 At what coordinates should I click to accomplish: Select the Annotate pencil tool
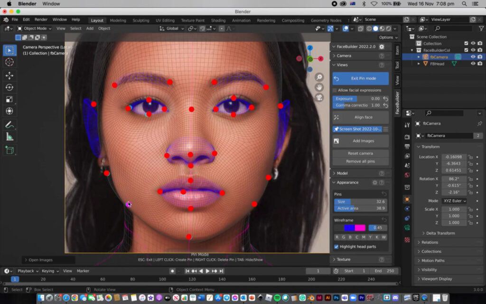(x=9, y=124)
